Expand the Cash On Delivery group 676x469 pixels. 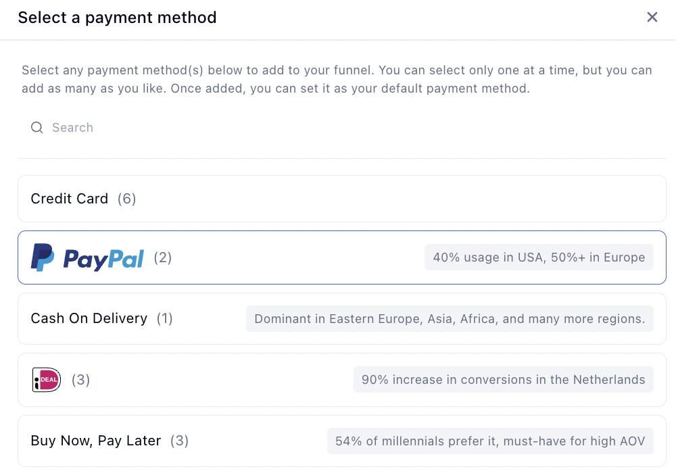coord(210,318)
